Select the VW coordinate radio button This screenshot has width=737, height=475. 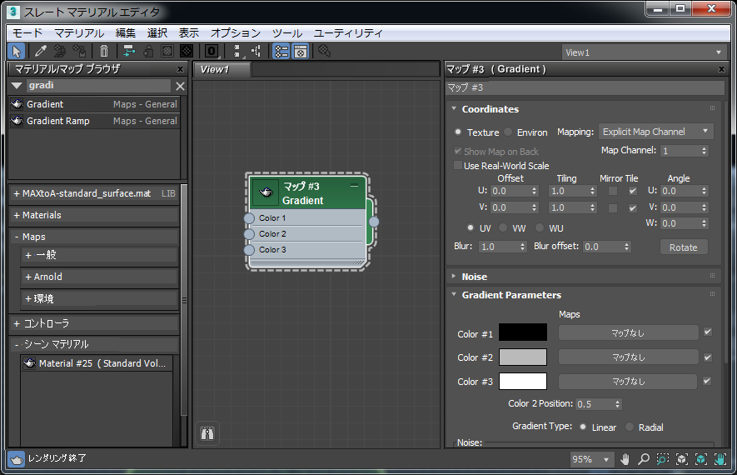pos(503,227)
